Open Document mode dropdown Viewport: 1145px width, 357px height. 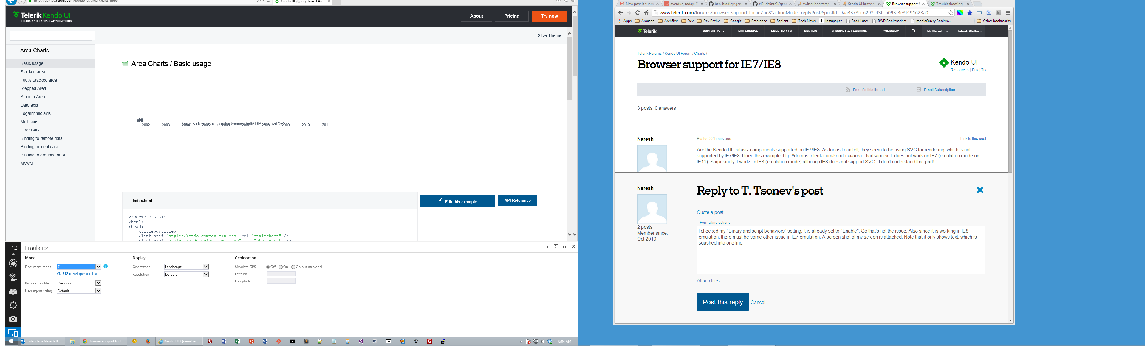coord(98,267)
